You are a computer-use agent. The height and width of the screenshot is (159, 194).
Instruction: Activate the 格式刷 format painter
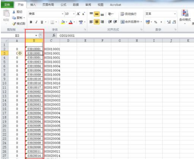(x=19, y=23)
